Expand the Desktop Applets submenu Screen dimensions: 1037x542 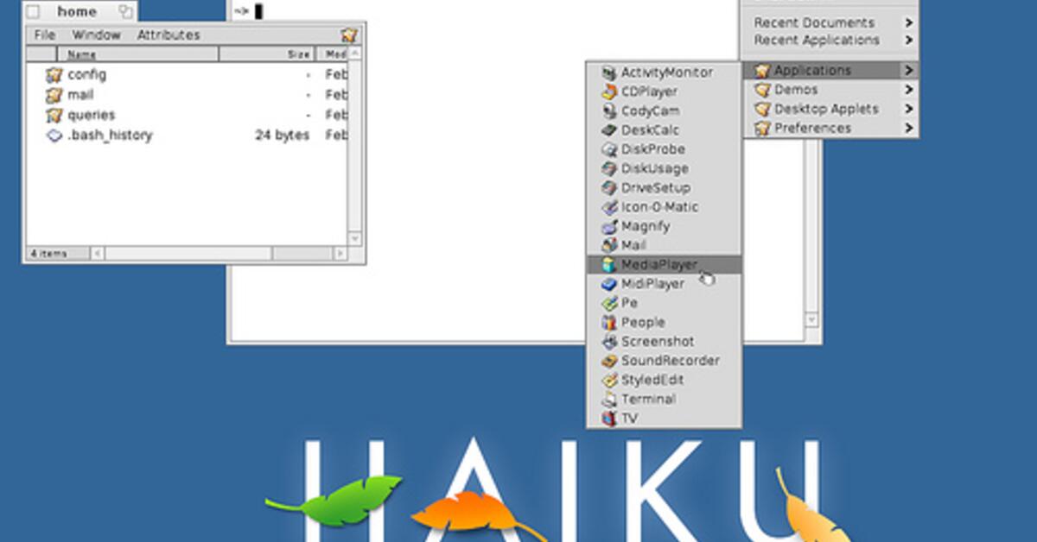point(830,109)
